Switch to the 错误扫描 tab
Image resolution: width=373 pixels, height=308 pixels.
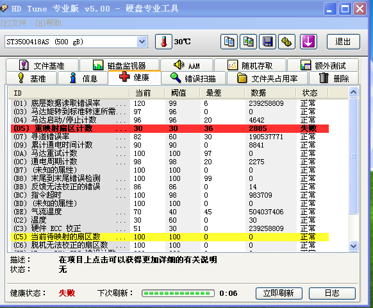click(194, 78)
